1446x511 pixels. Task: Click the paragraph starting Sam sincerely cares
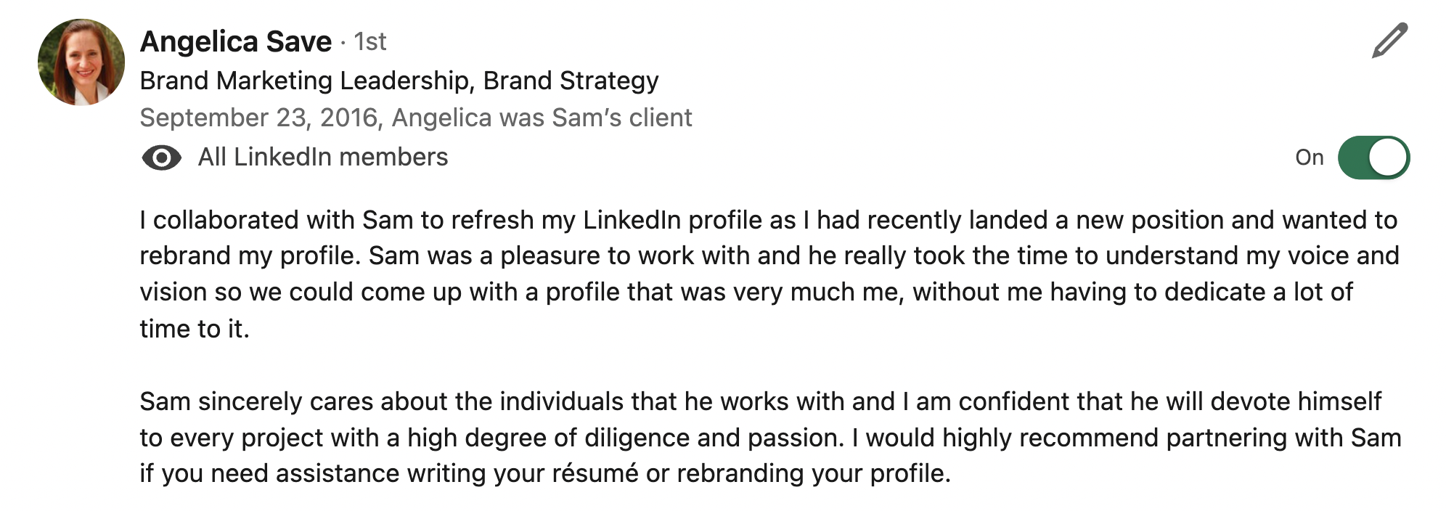(x=770, y=437)
